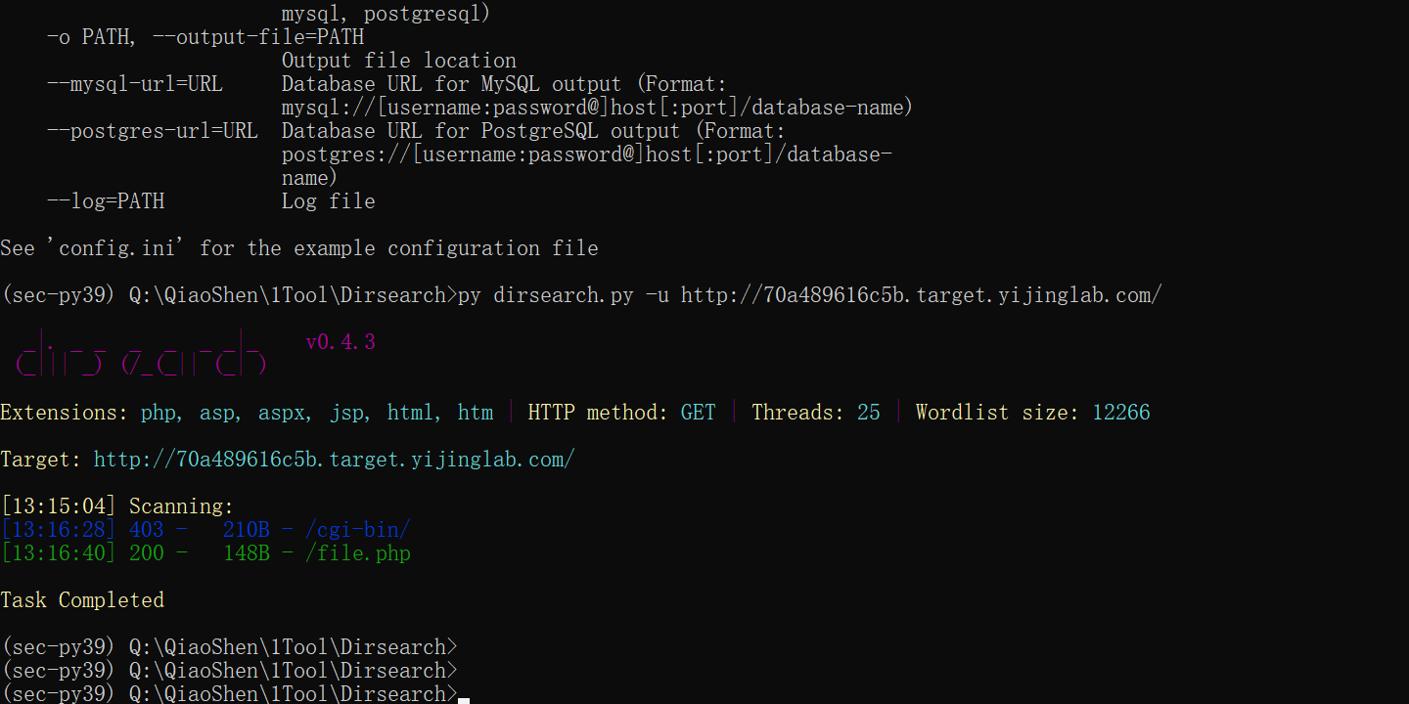Click the Task Completed message
The width and height of the screenshot is (1409, 704).
click(x=82, y=600)
